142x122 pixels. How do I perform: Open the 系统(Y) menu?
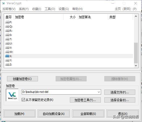[24, 9]
